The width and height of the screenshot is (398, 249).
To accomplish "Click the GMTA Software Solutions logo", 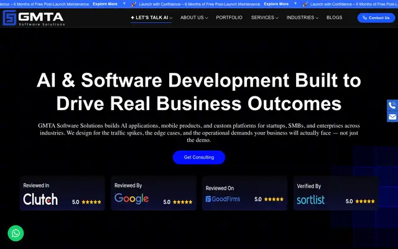I will click(x=34, y=18).
